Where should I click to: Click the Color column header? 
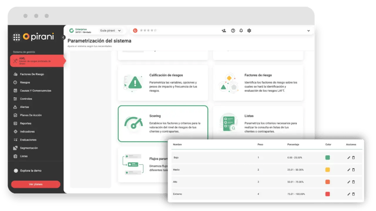[x=328, y=144]
